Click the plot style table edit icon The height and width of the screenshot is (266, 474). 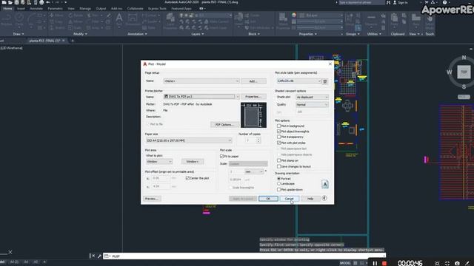(x=325, y=81)
